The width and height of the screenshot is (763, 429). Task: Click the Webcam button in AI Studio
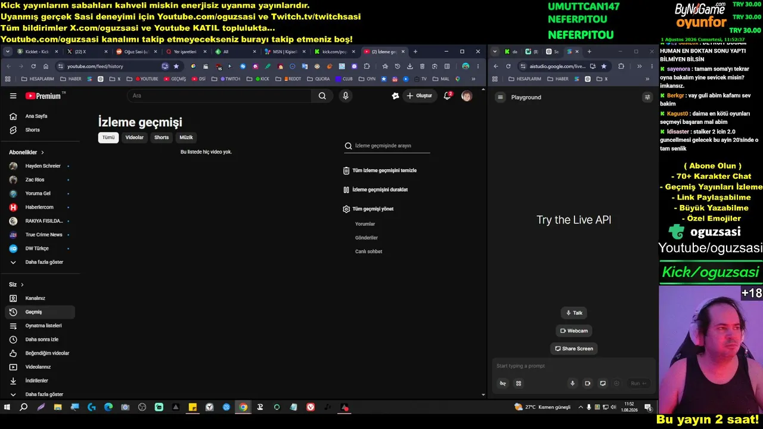point(574,331)
